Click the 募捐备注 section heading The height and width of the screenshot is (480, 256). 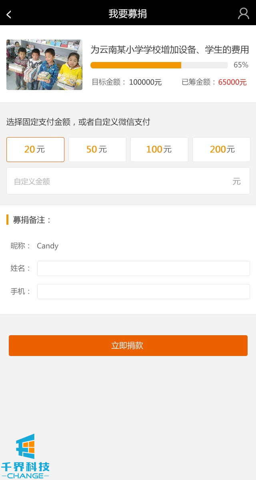[x=32, y=220]
